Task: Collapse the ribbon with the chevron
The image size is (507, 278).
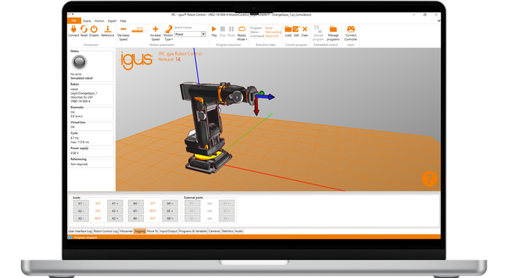Action: click(x=439, y=21)
